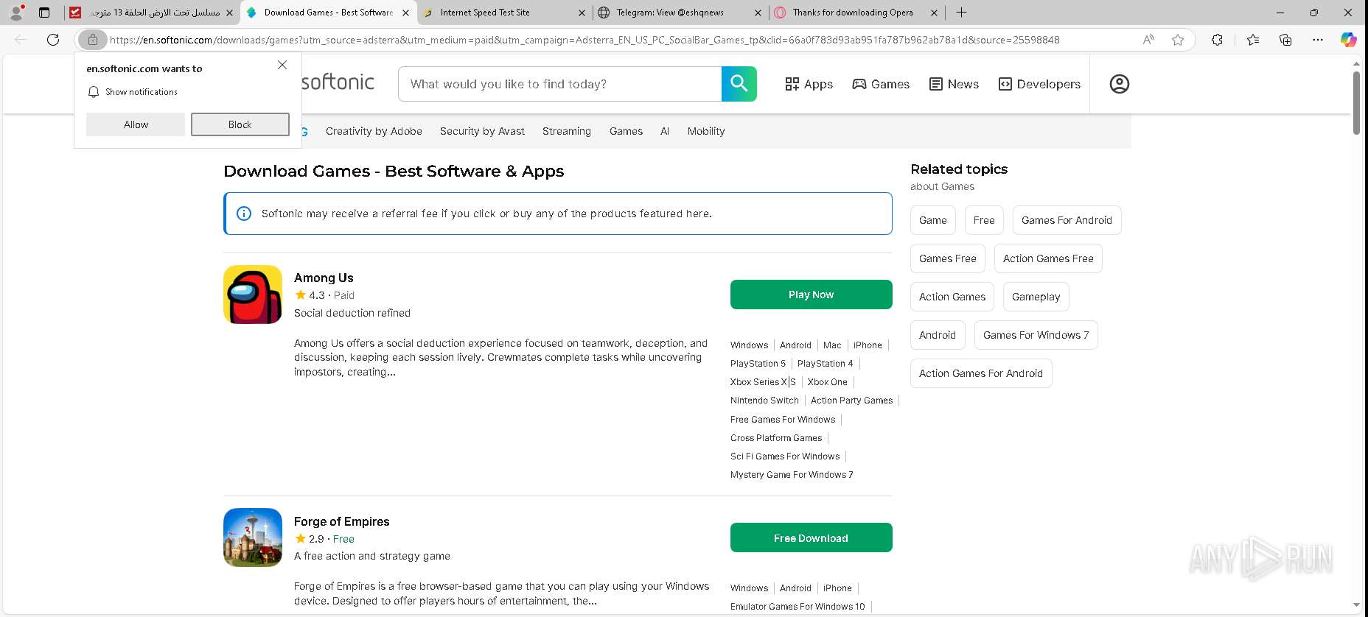Switch to Internet Speed Test Site tab

[504, 13]
